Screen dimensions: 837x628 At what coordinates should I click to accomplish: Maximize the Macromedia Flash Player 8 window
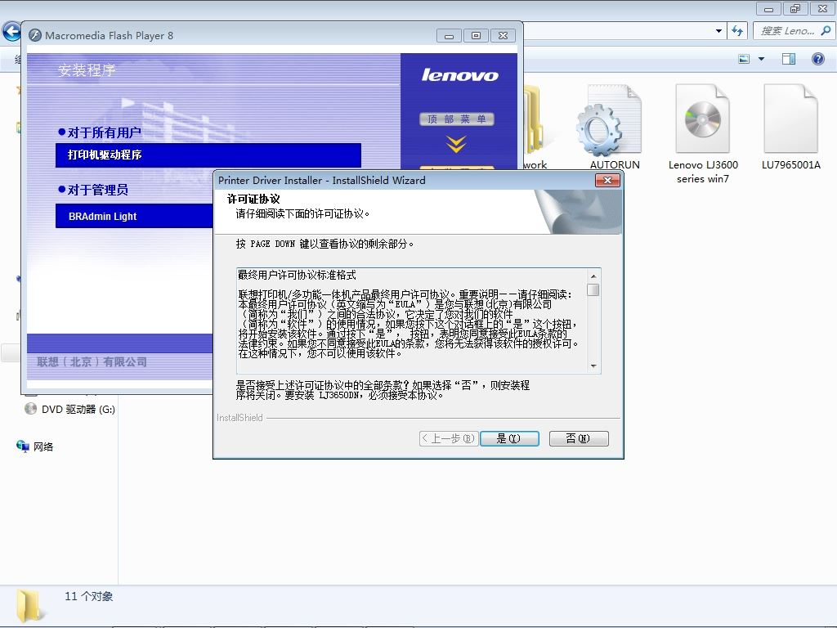(476, 36)
